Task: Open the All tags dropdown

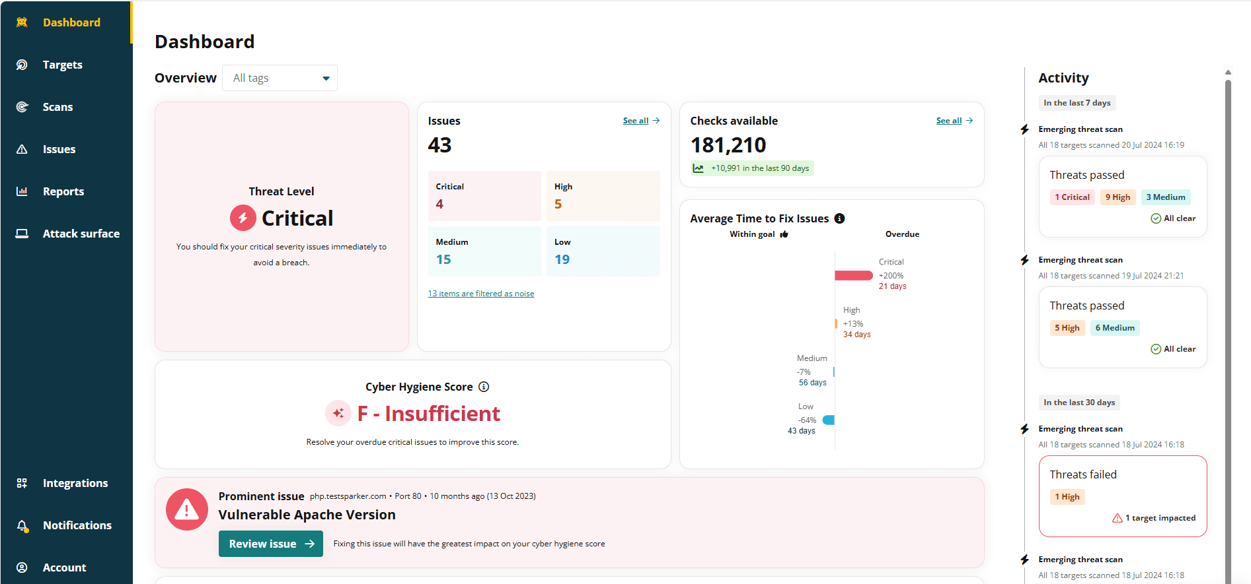Action: [x=280, y=78]
